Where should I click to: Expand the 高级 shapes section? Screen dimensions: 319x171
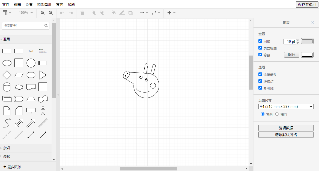[26, 156]
